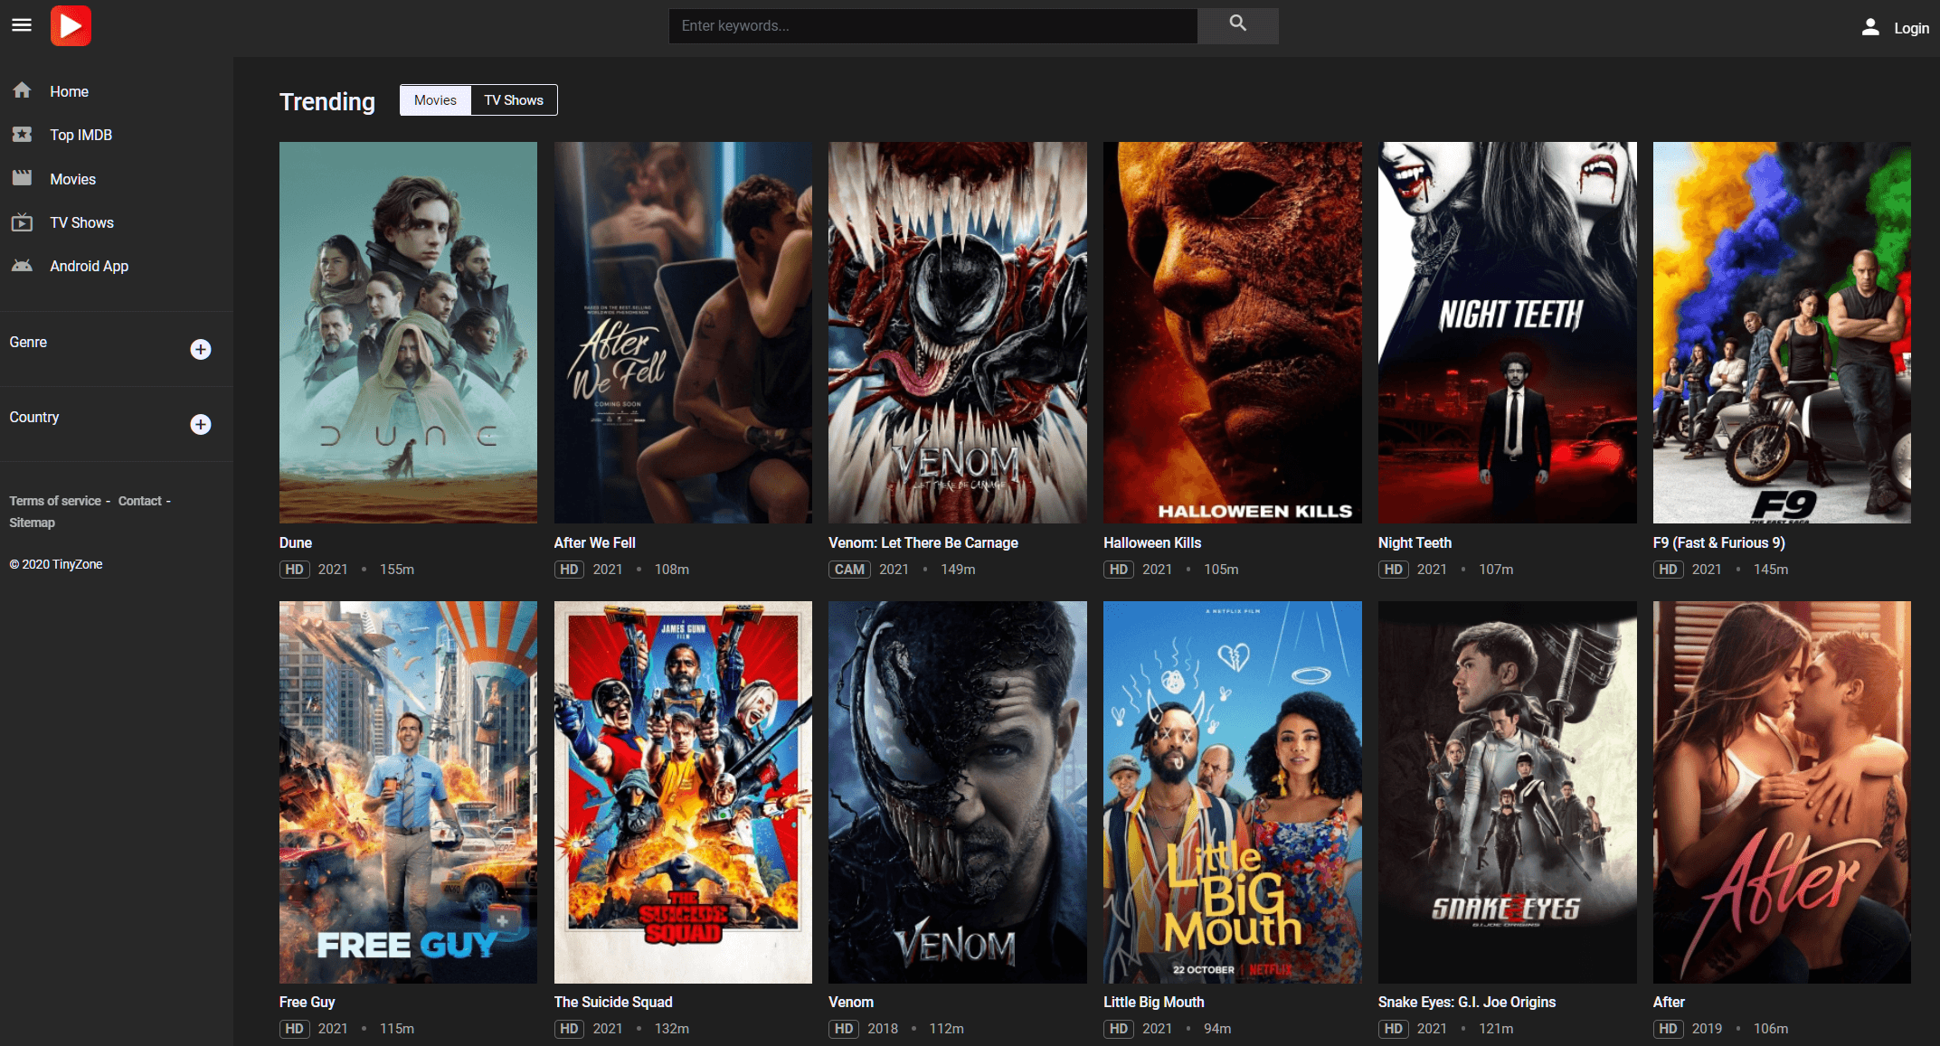The width and height of the screenshot is (1940, 1046).
Task: Open the Login link
Action: pos(1911,28)
